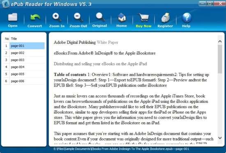Zoom In with the magnifier plus icon
226x153 pixels.
pyautogui.click(x=57, y=17)
